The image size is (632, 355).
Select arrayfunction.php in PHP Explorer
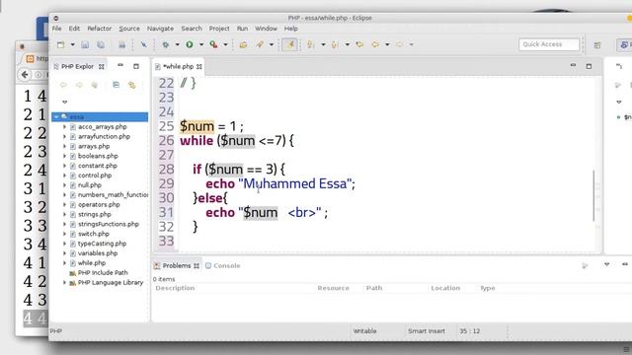[104, 136]
